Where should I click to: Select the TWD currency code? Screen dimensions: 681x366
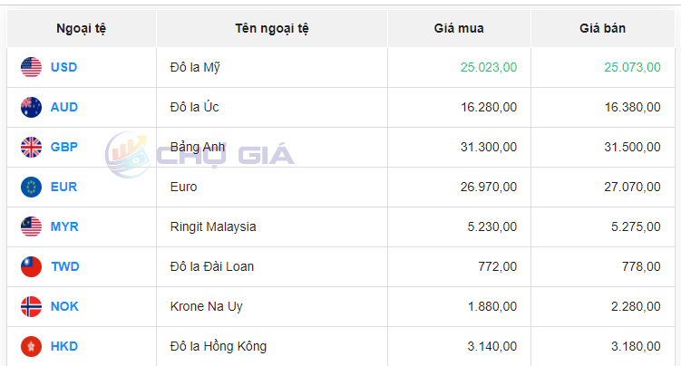[x=65, y=266]
